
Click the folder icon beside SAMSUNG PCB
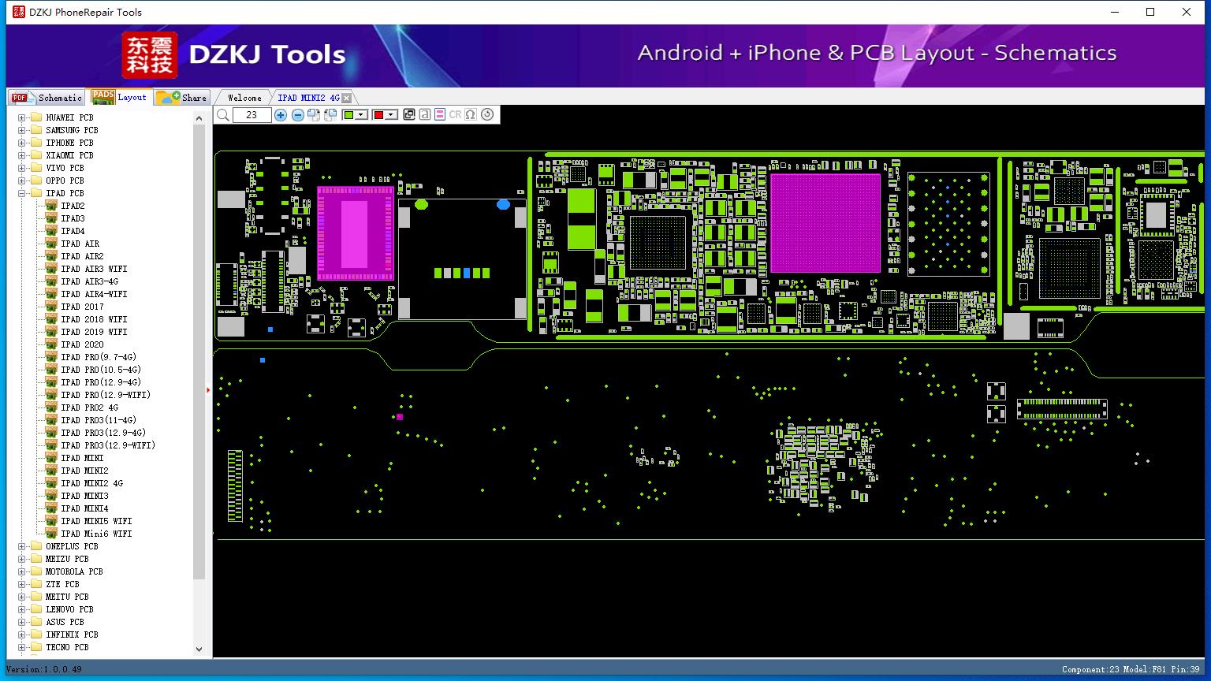[35, 130]
